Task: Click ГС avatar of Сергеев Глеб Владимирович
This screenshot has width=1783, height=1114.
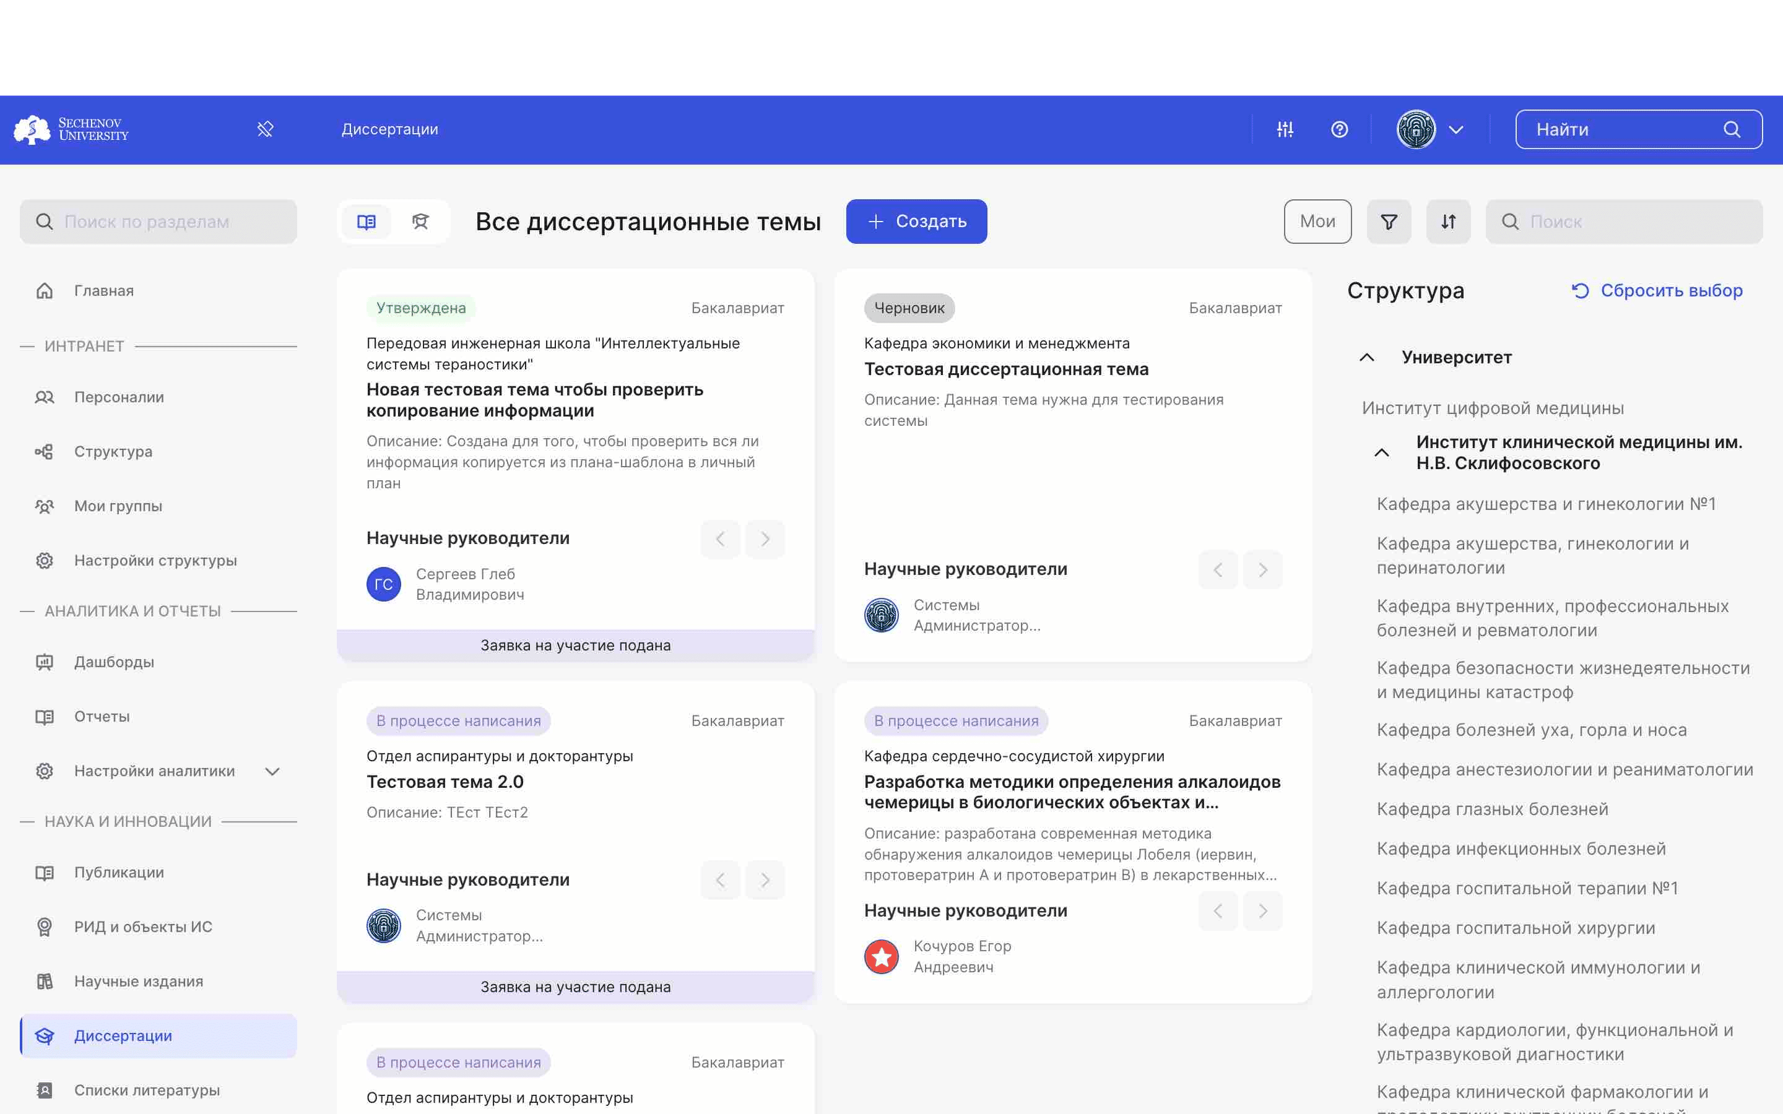Action: pos(384,585)
